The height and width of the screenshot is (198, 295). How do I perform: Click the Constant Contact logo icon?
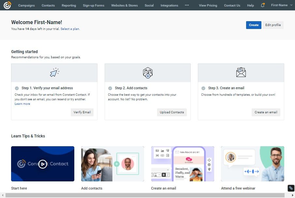point(7,5)
